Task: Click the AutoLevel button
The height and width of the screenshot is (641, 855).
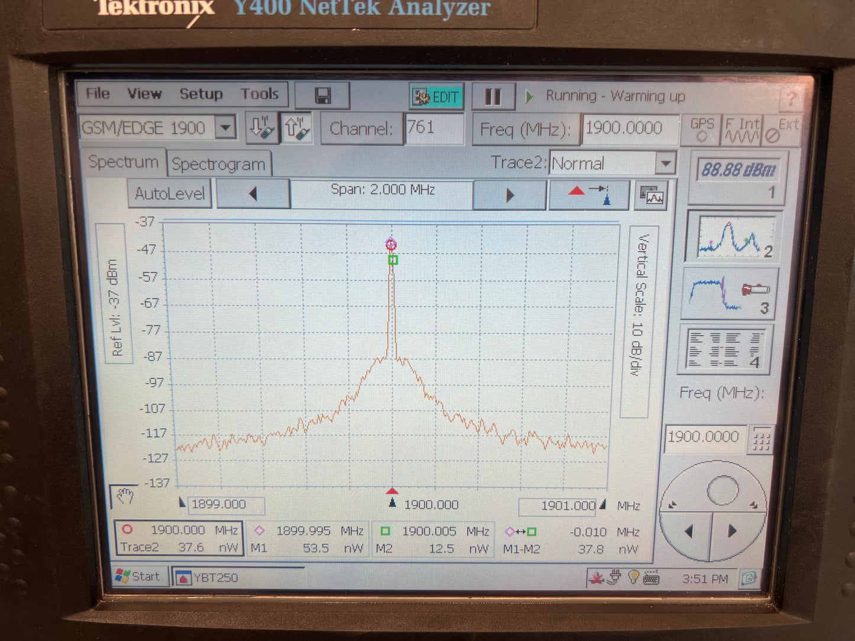Action: (170, 193)
